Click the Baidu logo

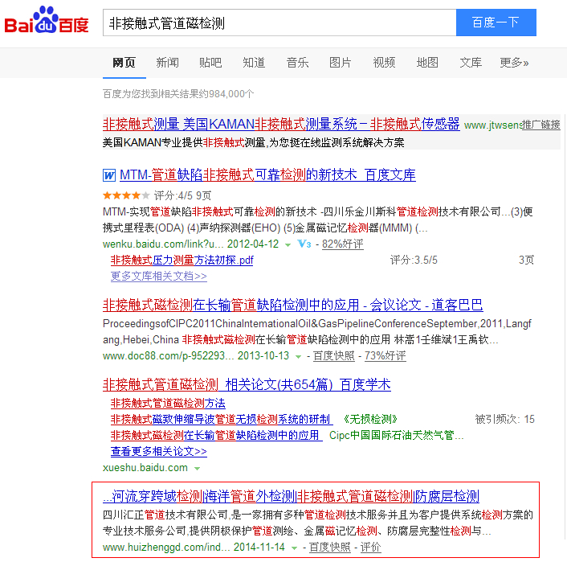(47, 22)
